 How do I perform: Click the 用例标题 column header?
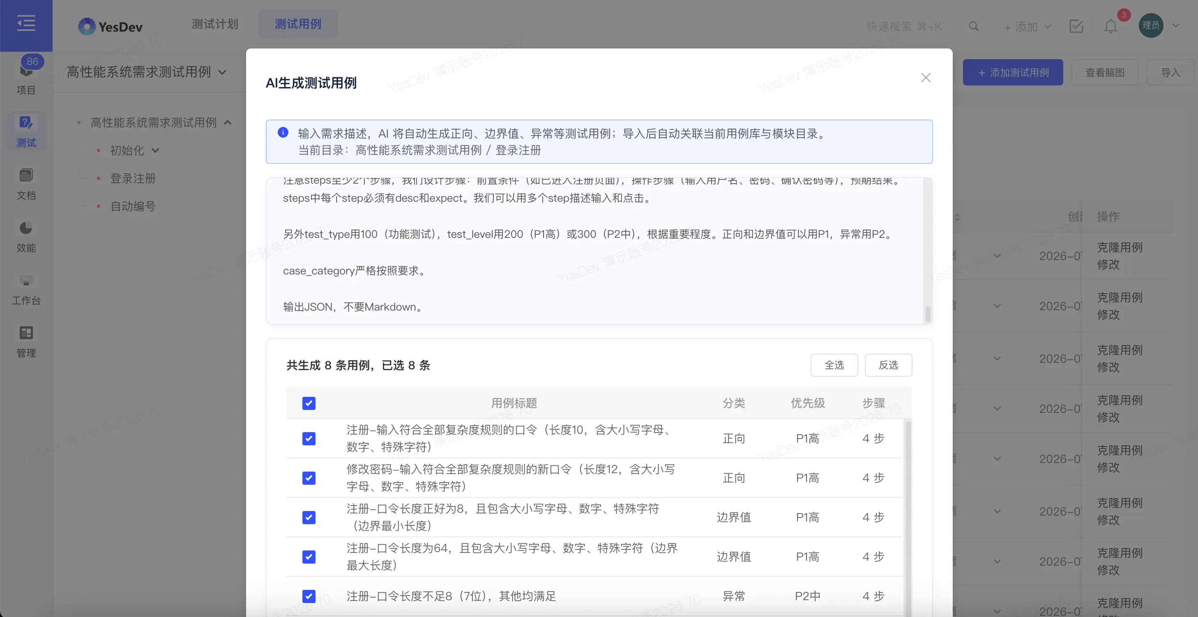514,403
